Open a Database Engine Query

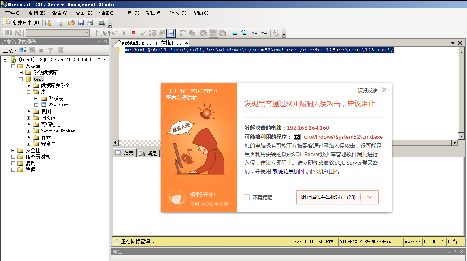pos(48,23)
